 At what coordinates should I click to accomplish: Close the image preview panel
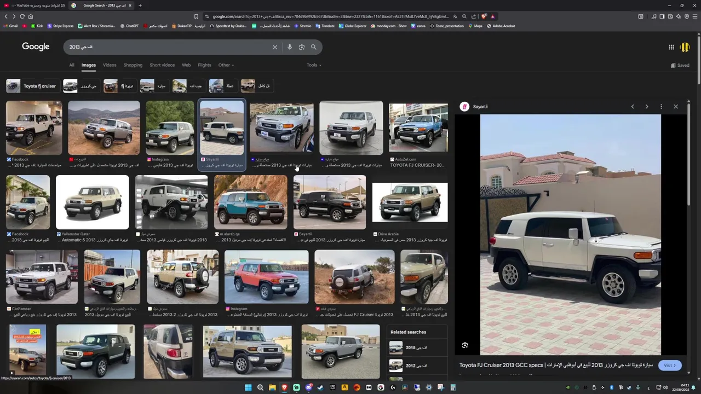tap(676, 107)
